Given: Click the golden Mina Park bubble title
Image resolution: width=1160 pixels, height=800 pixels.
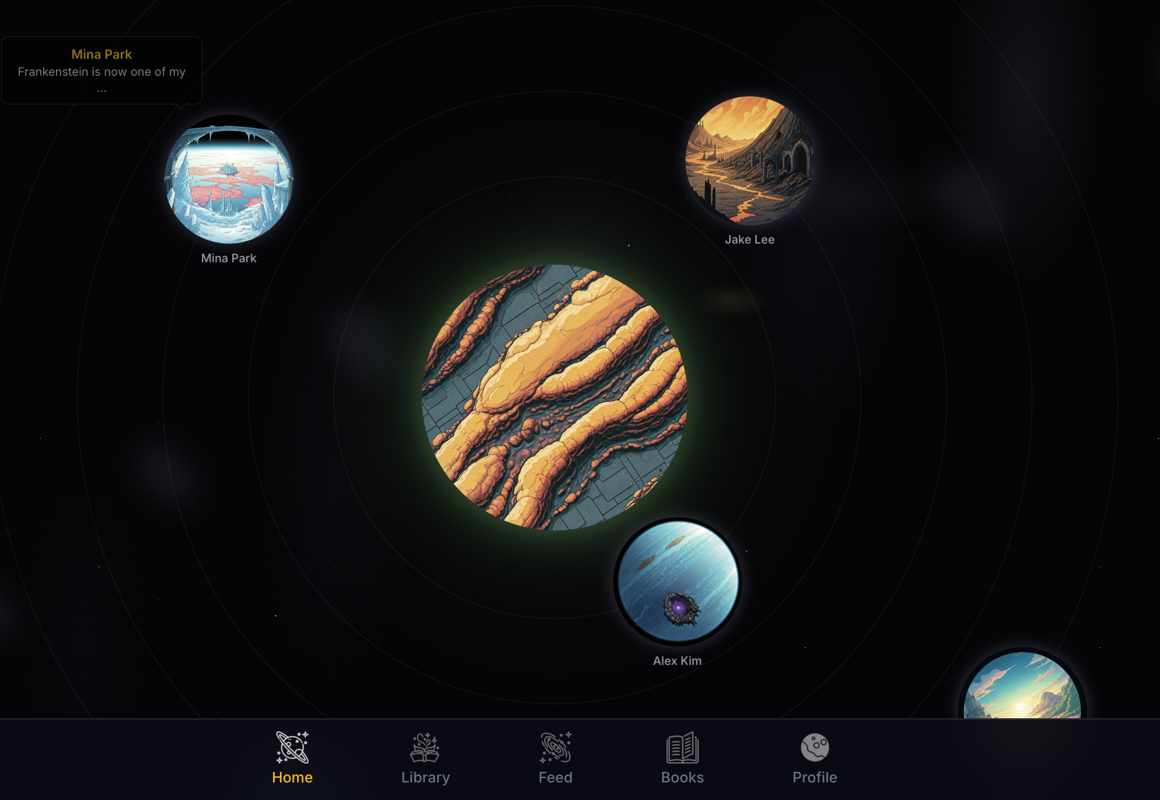Looking at the screenshot, I should [x=102, y=54].
